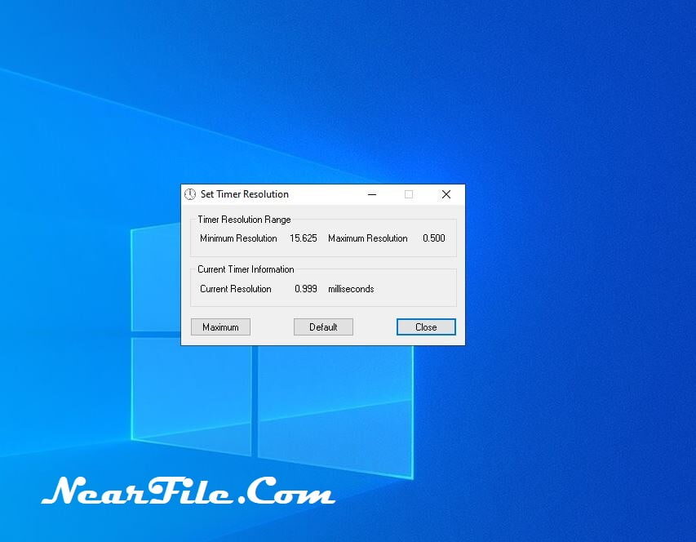Click the milliseconds unit label
This screenshot has width=696, height=542.
coord(352,288)
